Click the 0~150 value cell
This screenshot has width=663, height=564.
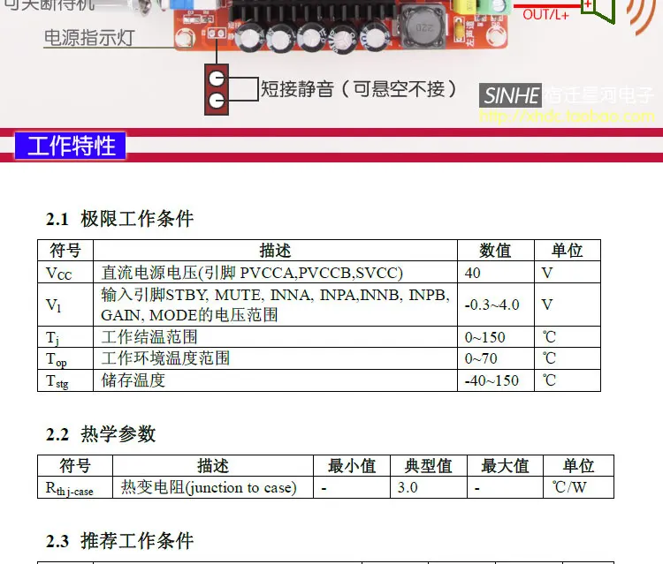[496, 337]
